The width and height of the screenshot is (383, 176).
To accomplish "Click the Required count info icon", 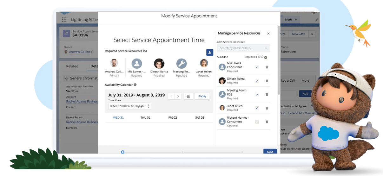I will coord(266,58).
